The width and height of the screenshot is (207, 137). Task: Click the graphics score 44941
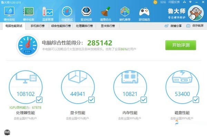pos(78,94)
